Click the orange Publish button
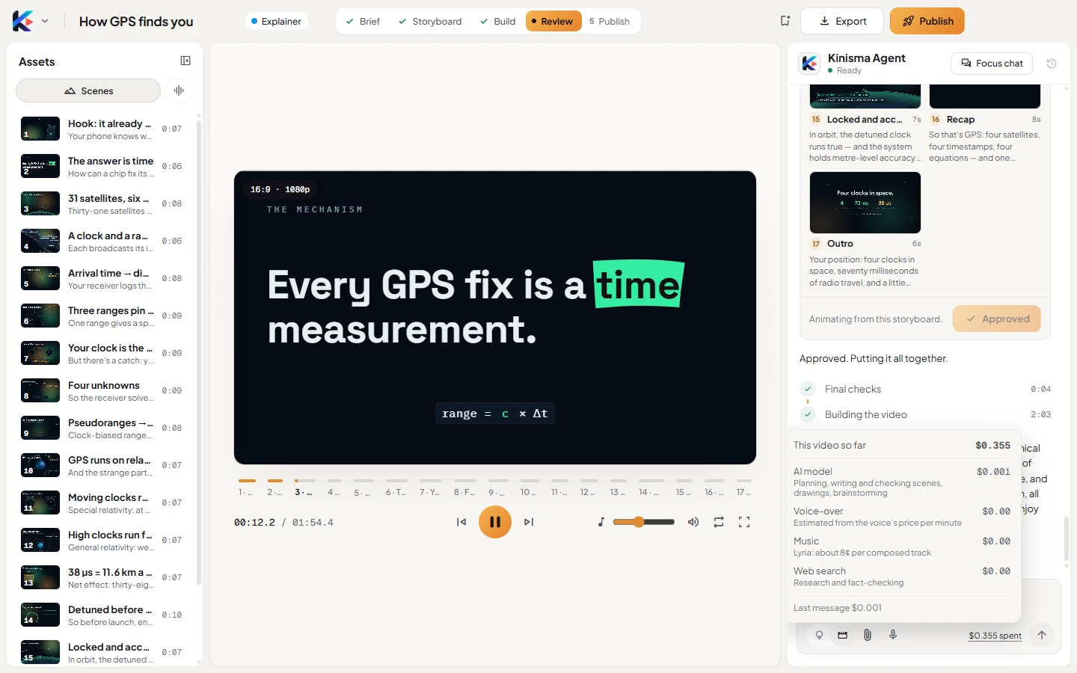 click(927, 21)
